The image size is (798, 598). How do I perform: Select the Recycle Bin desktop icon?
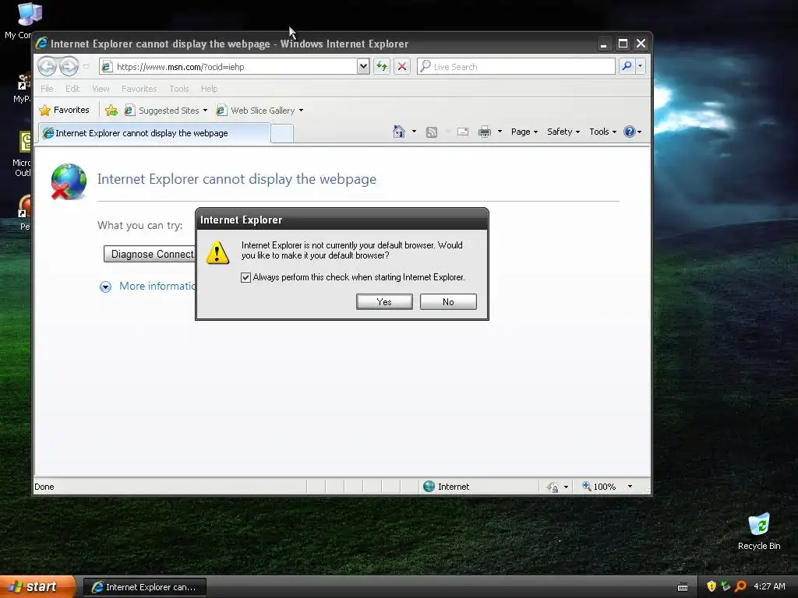tap(759, 532)
